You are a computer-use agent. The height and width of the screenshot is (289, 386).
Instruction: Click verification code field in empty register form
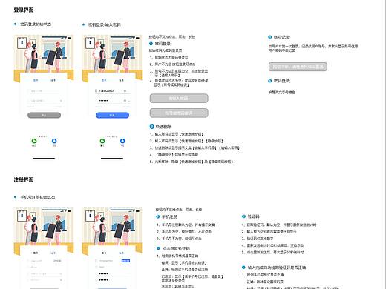[x=44, y=267]
